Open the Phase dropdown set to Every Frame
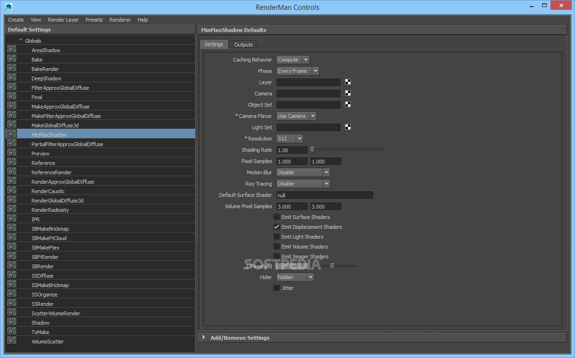575x358 pixels. [x=298, y=71]
